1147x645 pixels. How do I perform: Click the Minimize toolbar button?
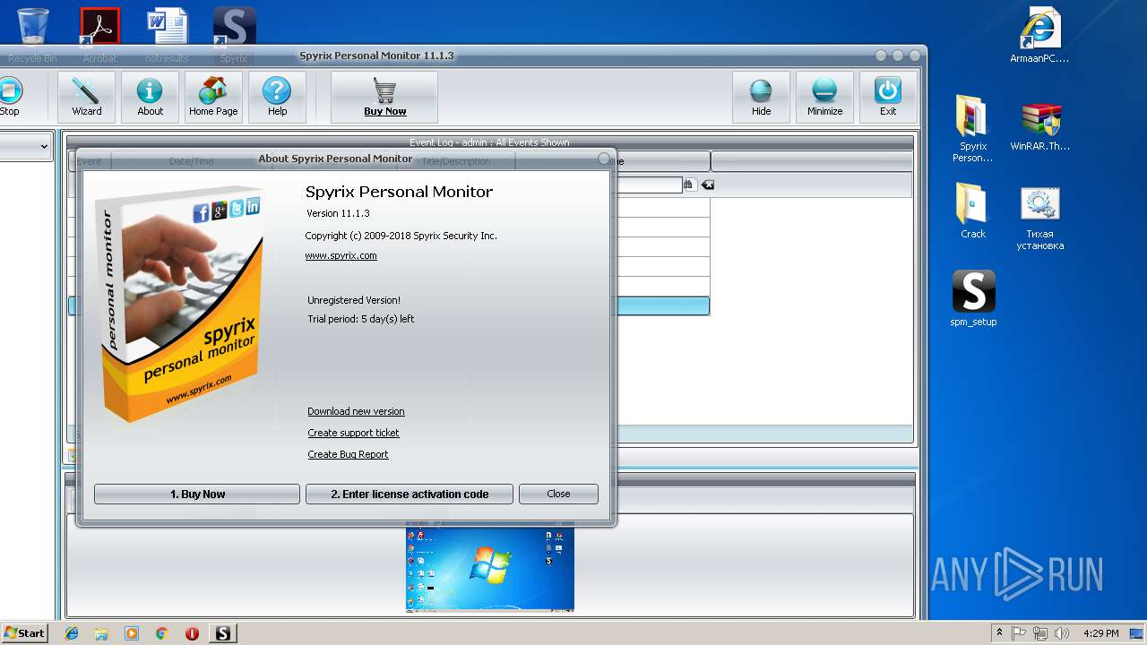pyautogui.click(x=824, y=97)
